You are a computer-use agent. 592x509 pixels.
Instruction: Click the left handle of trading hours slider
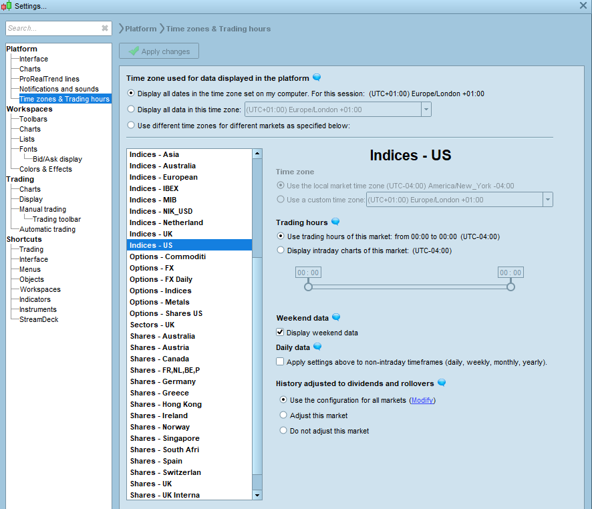coord(308,287)
